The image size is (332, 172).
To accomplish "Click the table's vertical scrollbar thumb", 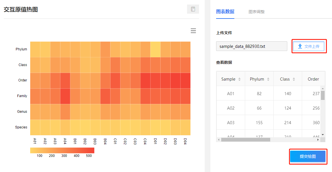I will tap(323, 95).
